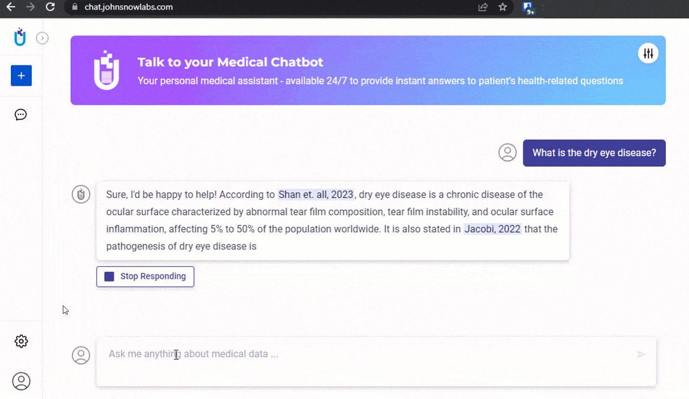Open the Jacobi, 2022 citation reference
Viewport: 689px width, 399px height.
coord(492,229)
